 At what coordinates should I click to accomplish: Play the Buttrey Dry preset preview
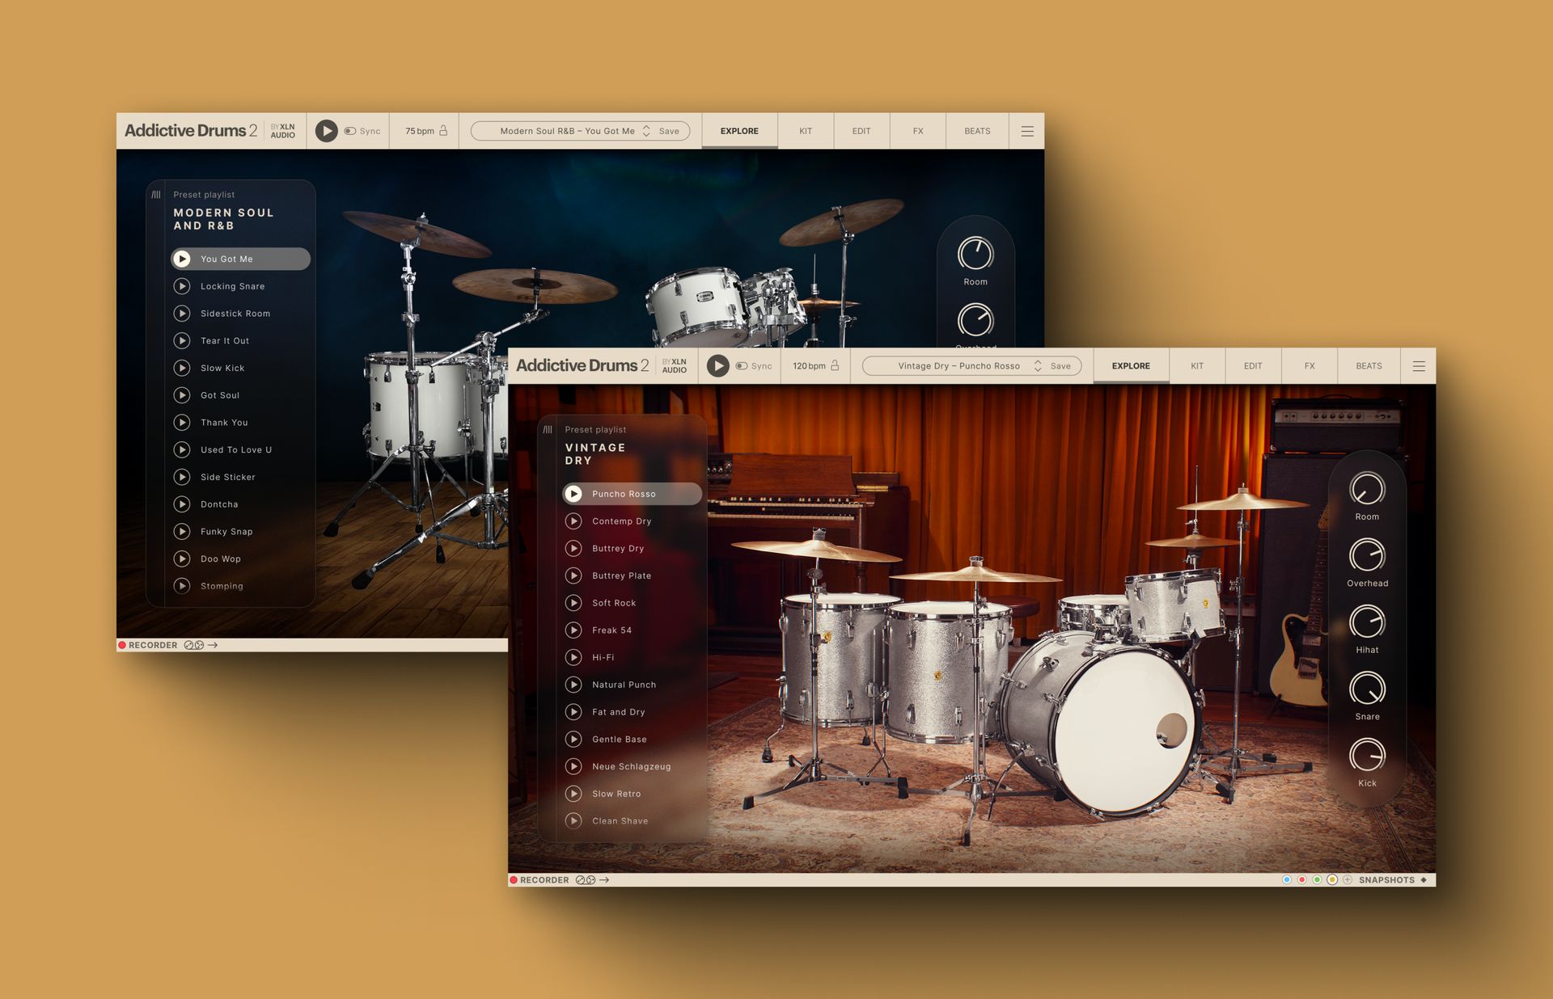click(x=573, y=548)
